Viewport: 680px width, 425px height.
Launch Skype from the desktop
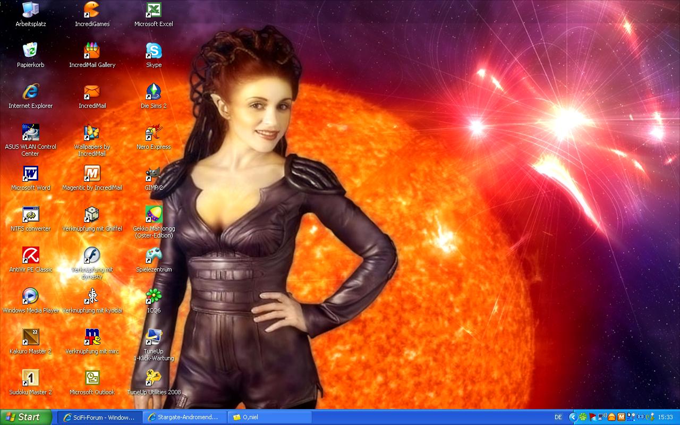click(154, 51)
